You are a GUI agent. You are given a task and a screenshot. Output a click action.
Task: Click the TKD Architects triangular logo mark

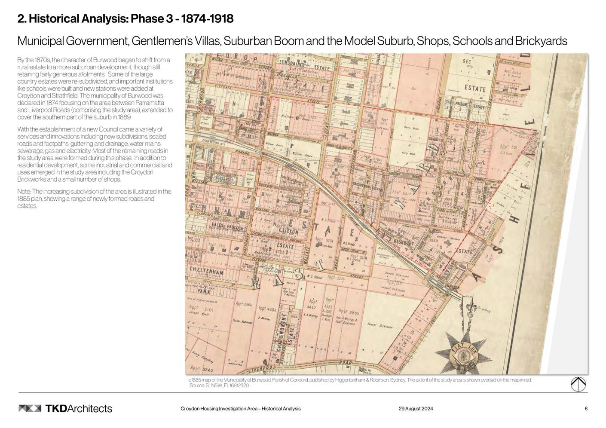30,408
